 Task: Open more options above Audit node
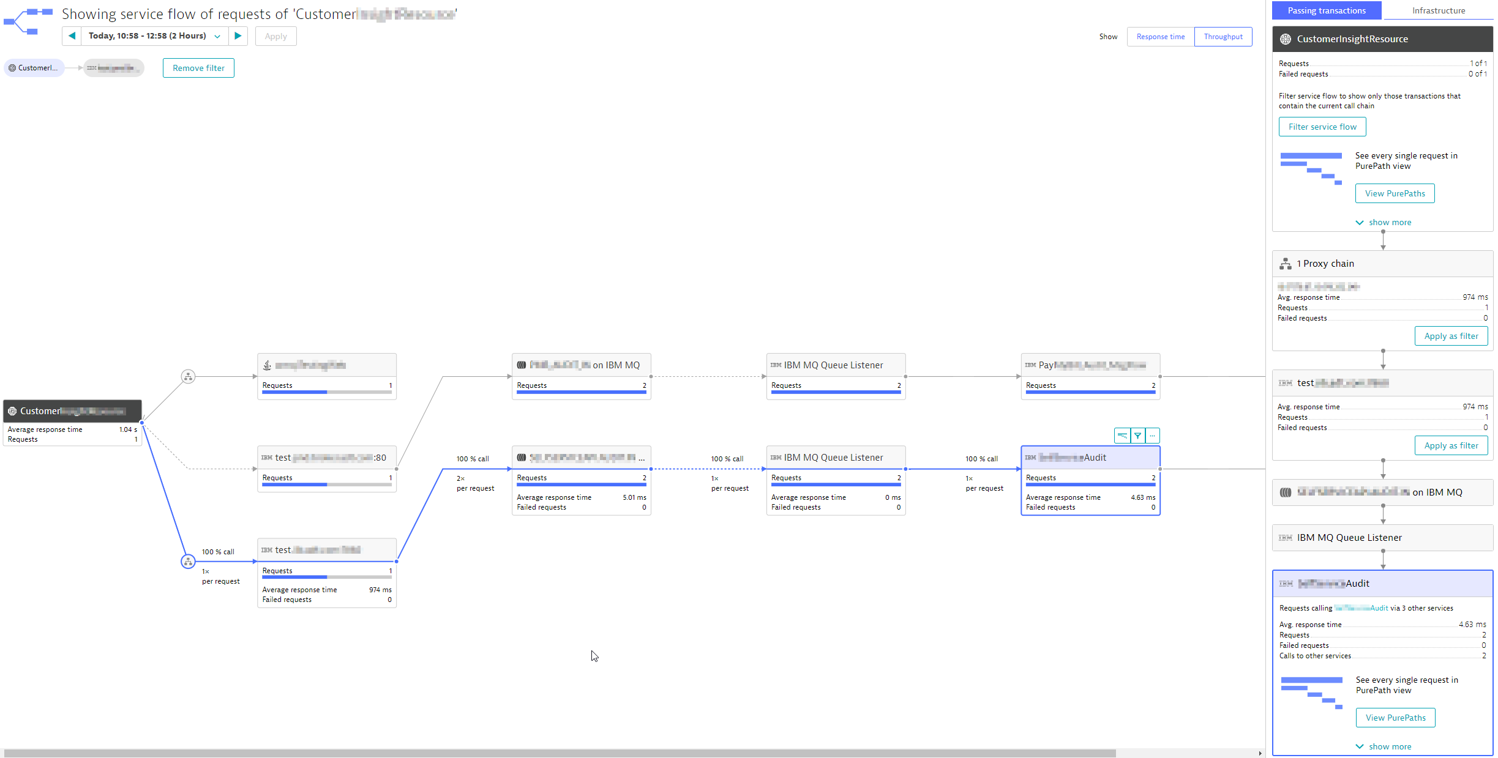pos(1152,436)
